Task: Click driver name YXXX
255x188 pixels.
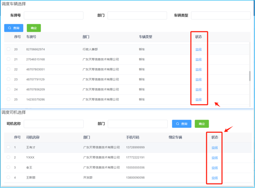Action: [30, 157]
